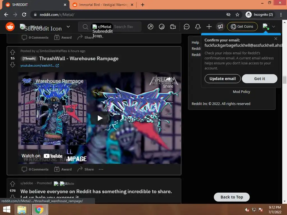Open 0 Comments under ThrashWall post
This screenshot has width=287, height=215.
pos(35,169)
